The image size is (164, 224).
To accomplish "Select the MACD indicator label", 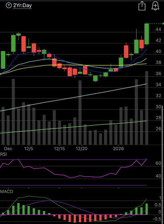I will point(7,191).
